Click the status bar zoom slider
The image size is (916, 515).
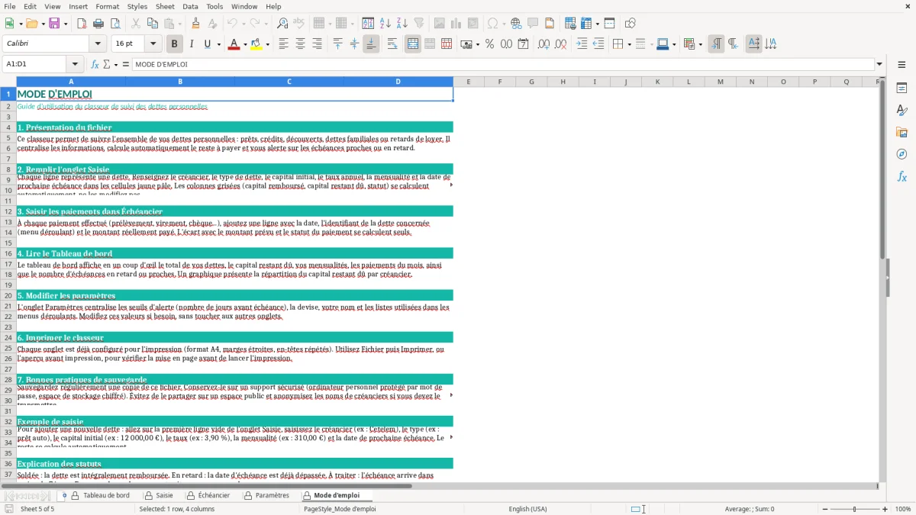tap(854, 509)
